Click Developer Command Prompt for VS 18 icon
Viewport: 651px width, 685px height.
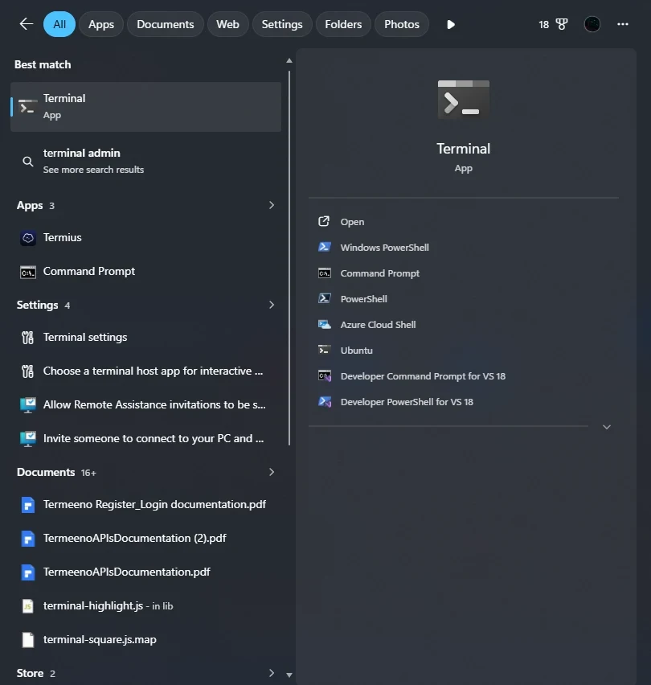coord(325,375)
